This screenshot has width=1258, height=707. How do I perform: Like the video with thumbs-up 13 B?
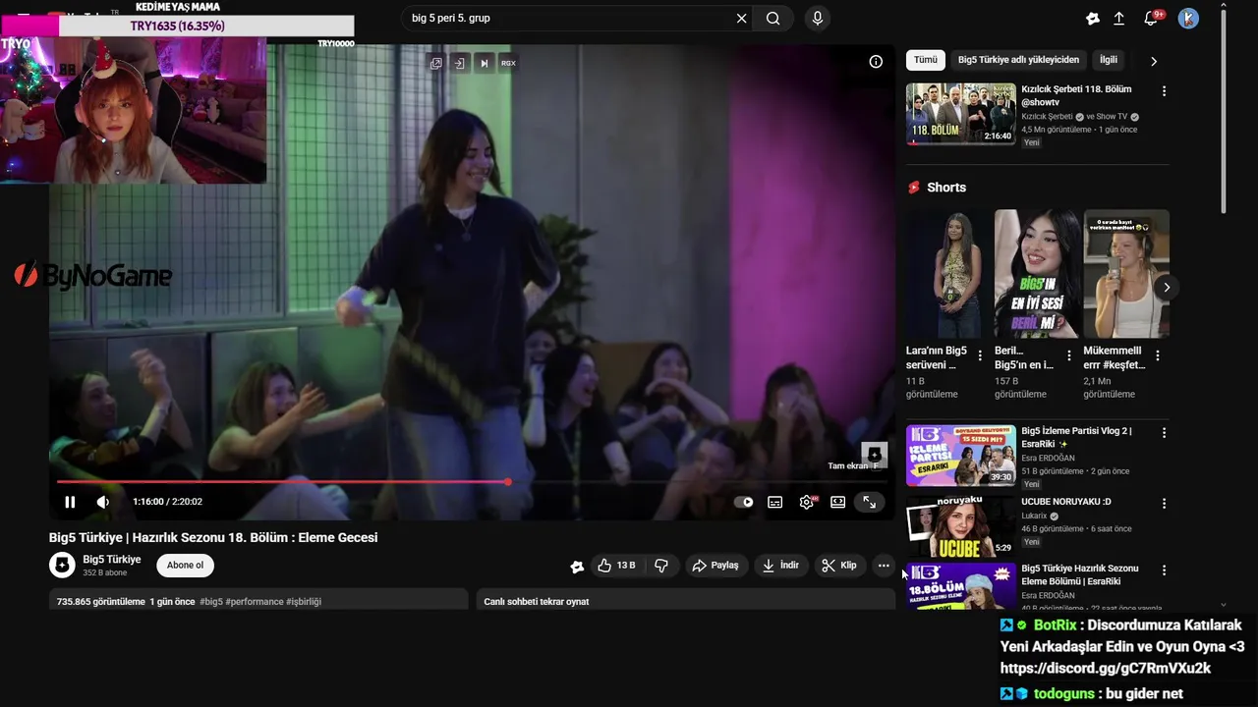[616, 566]
